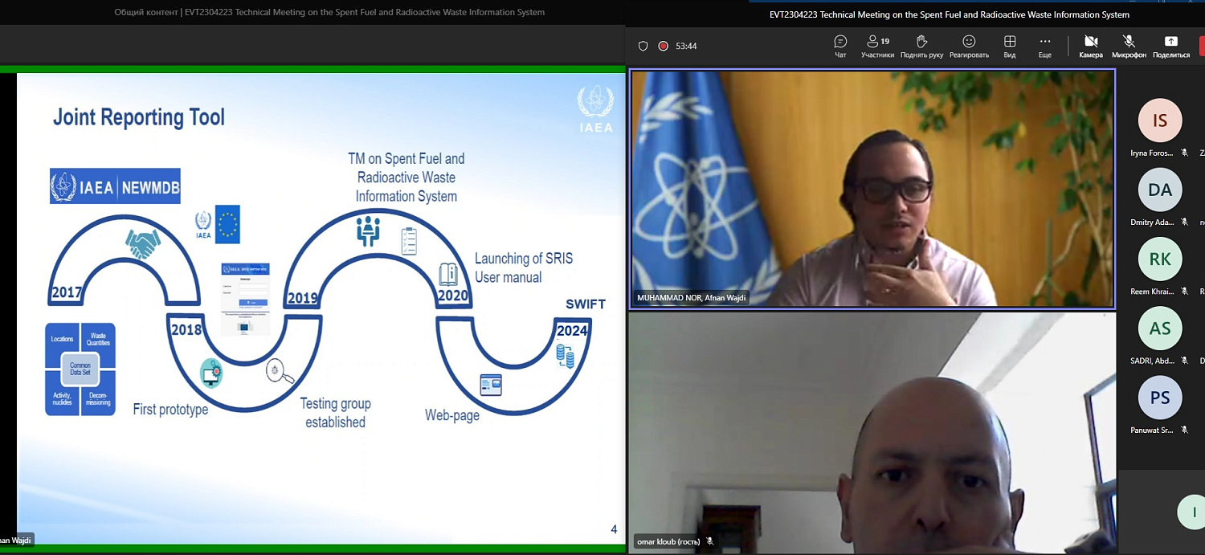Turn on the Камера
The height and width of the screenshot is (555, 1205).
[1091, 46]
